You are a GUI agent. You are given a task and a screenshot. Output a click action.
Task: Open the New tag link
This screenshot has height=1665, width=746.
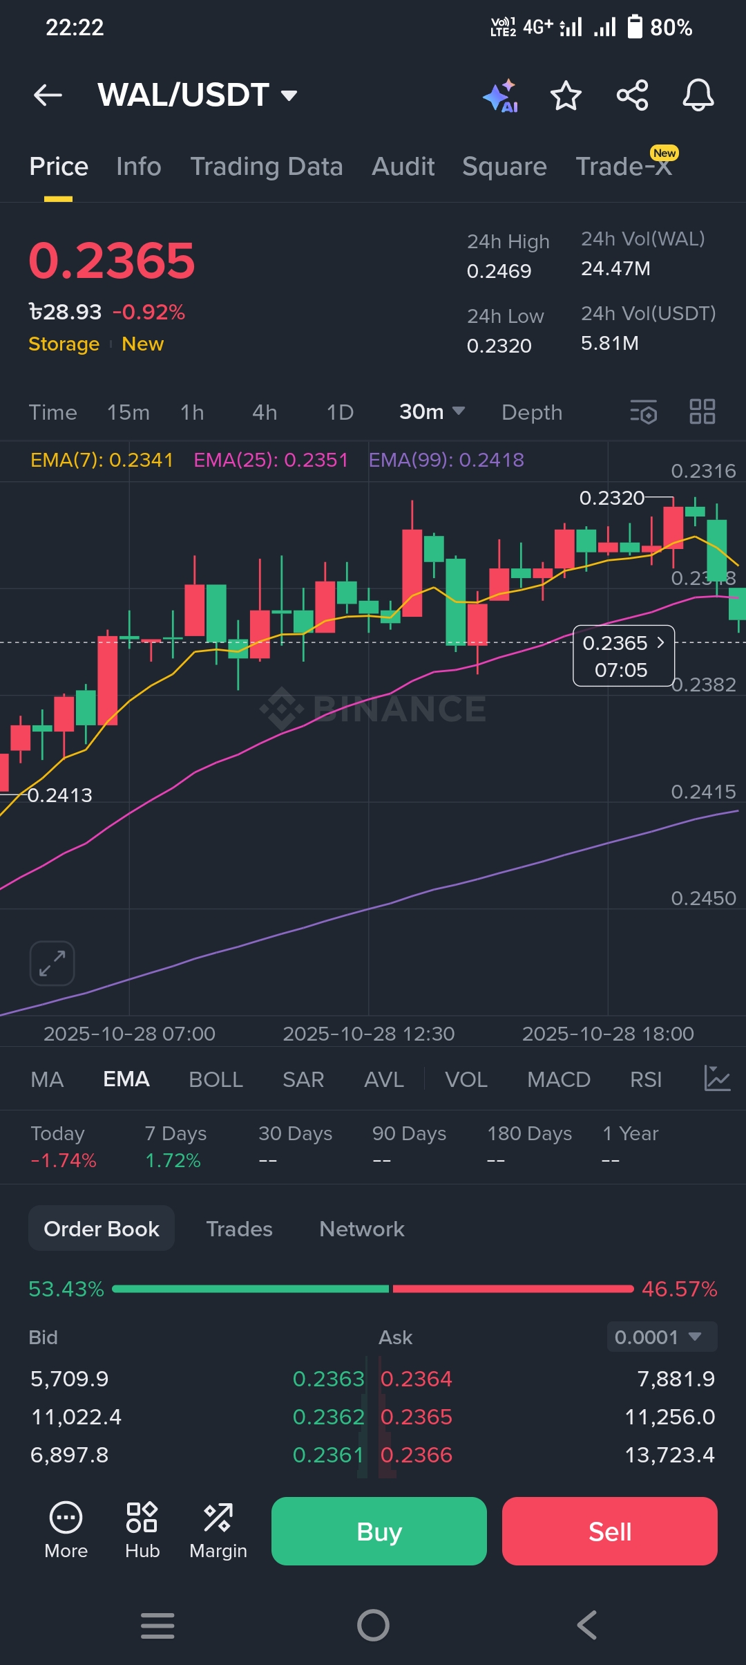pos(143,344)
